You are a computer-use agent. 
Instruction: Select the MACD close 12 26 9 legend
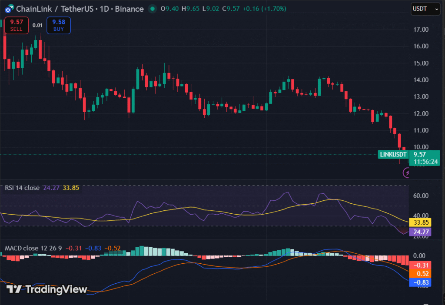click(33, 248)
